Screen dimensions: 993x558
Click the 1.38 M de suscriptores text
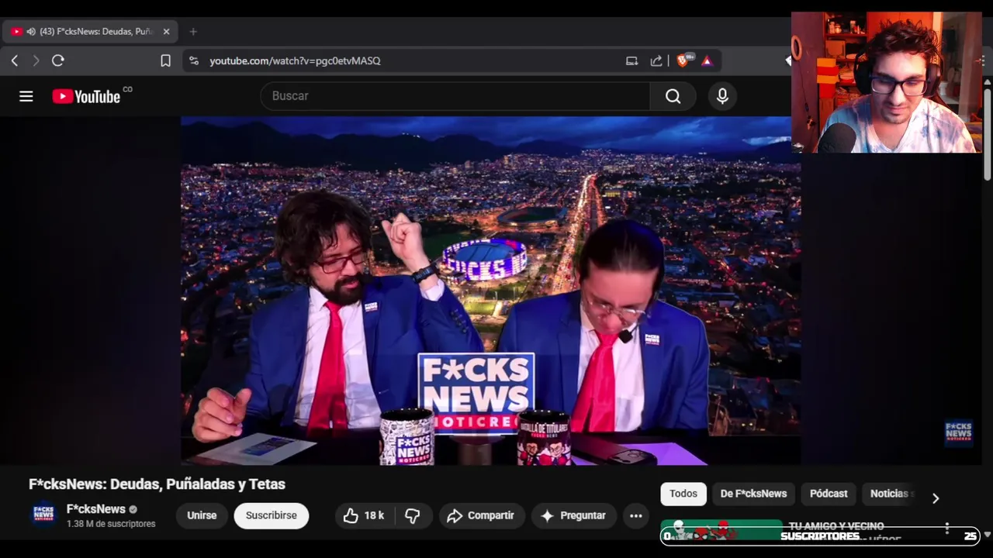tap(111, 524)
